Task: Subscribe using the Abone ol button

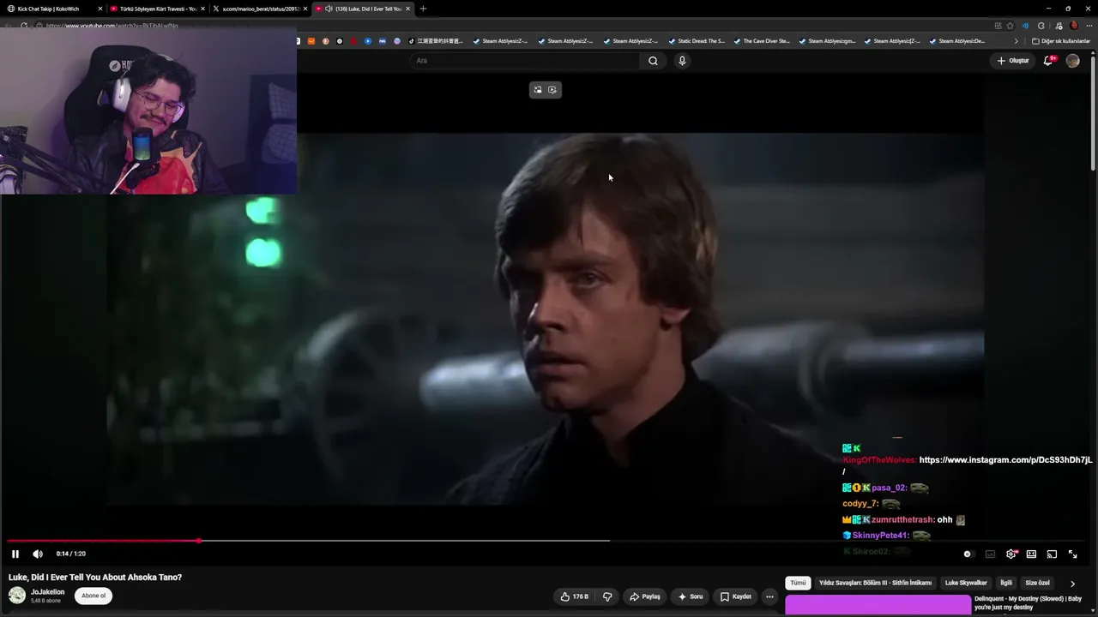Action: pos(94,596)
